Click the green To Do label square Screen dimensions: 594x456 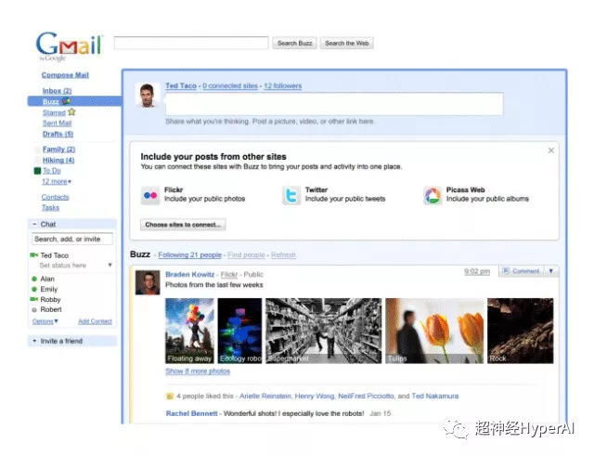pyautogui.click(x=37, y=171)
